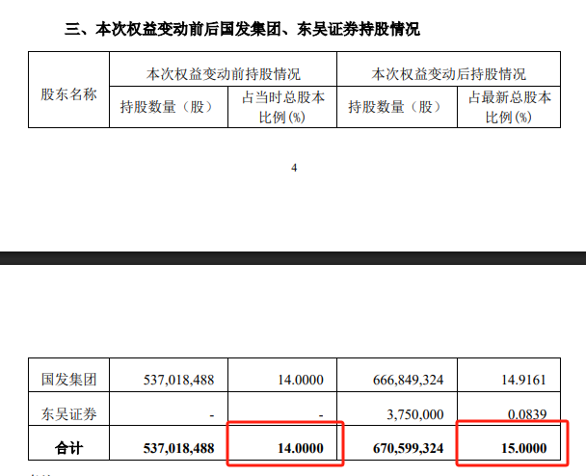Click the total 670,599,324 cell
This screenshot has width=586, height=476.
408,448
